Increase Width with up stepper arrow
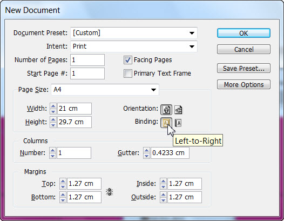This screenshot has width=284, height=221. [53, 106]
